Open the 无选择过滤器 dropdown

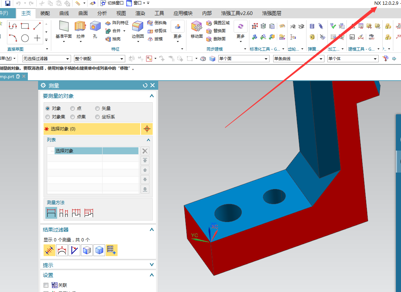(46, 59)
